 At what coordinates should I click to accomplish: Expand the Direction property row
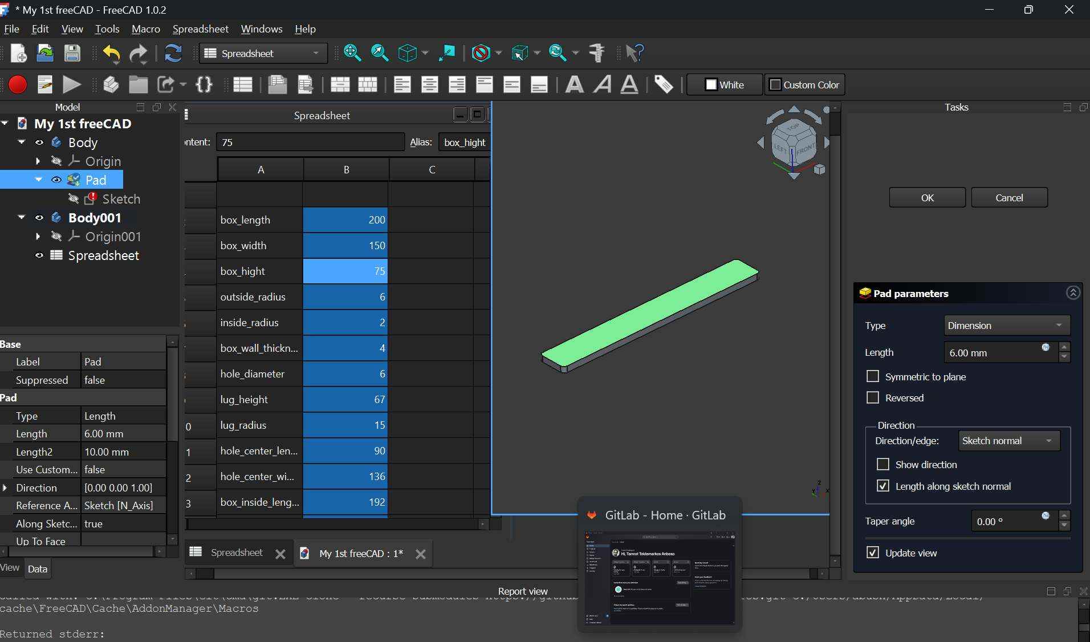click(5, 488)
